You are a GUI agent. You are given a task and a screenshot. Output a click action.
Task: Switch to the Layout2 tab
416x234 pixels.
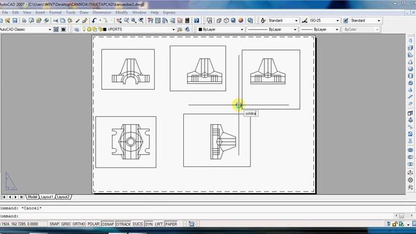pyautogui.click(x=63, y=197)
